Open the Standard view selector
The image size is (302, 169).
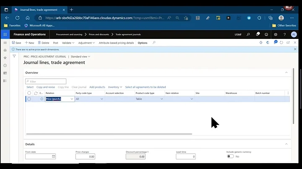(x=80, y=56)
